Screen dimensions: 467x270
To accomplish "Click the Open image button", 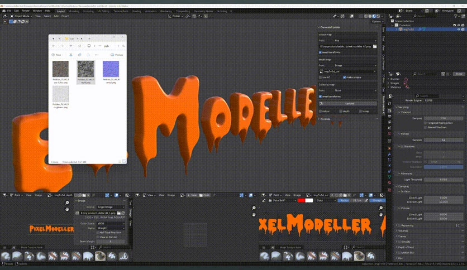I will [x=204, y=195].
